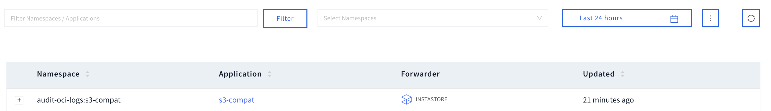Open the Select Namespaces dropdown

click(x=428, y=18)
